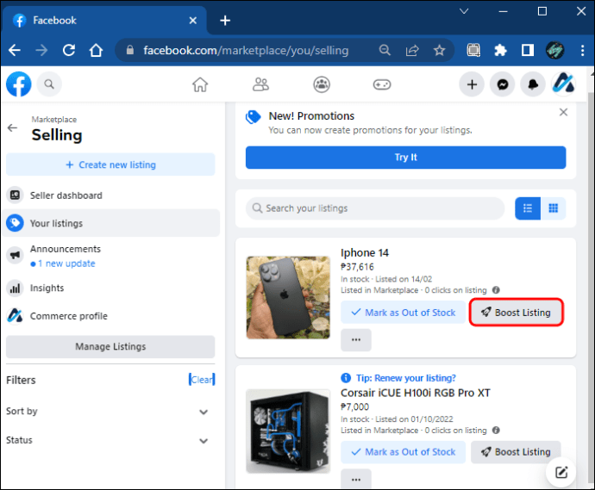Open Seller dashboard in sidebar

66,195
